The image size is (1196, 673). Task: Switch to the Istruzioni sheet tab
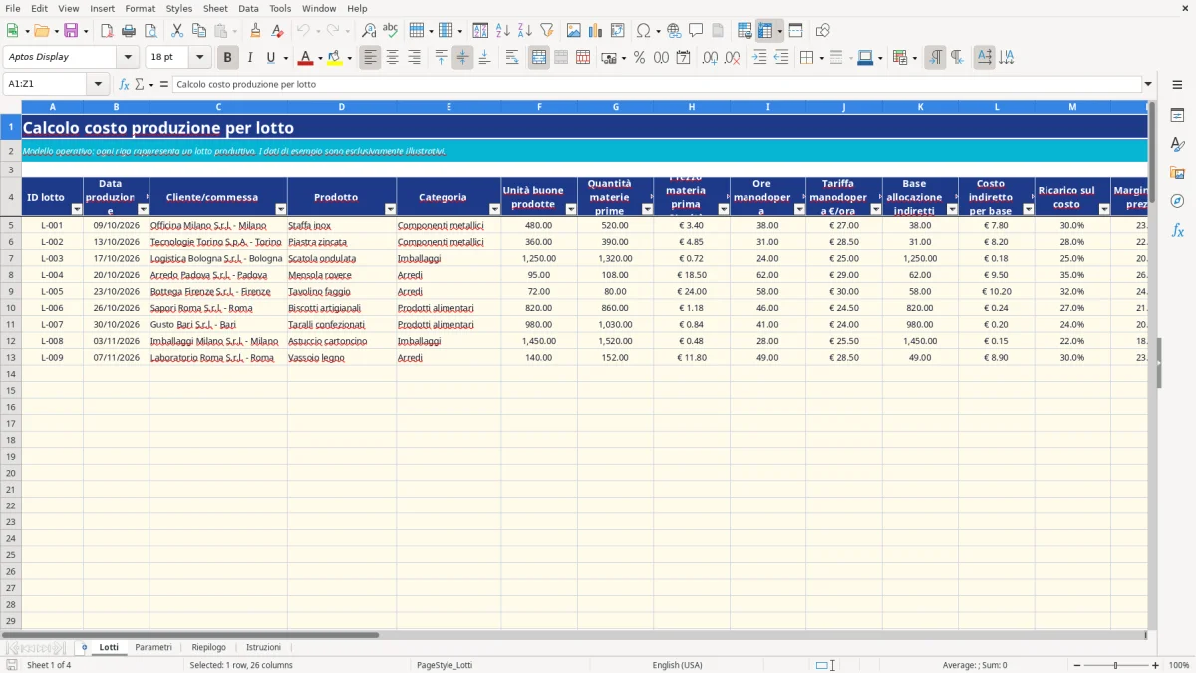click(x=263, y=647)
